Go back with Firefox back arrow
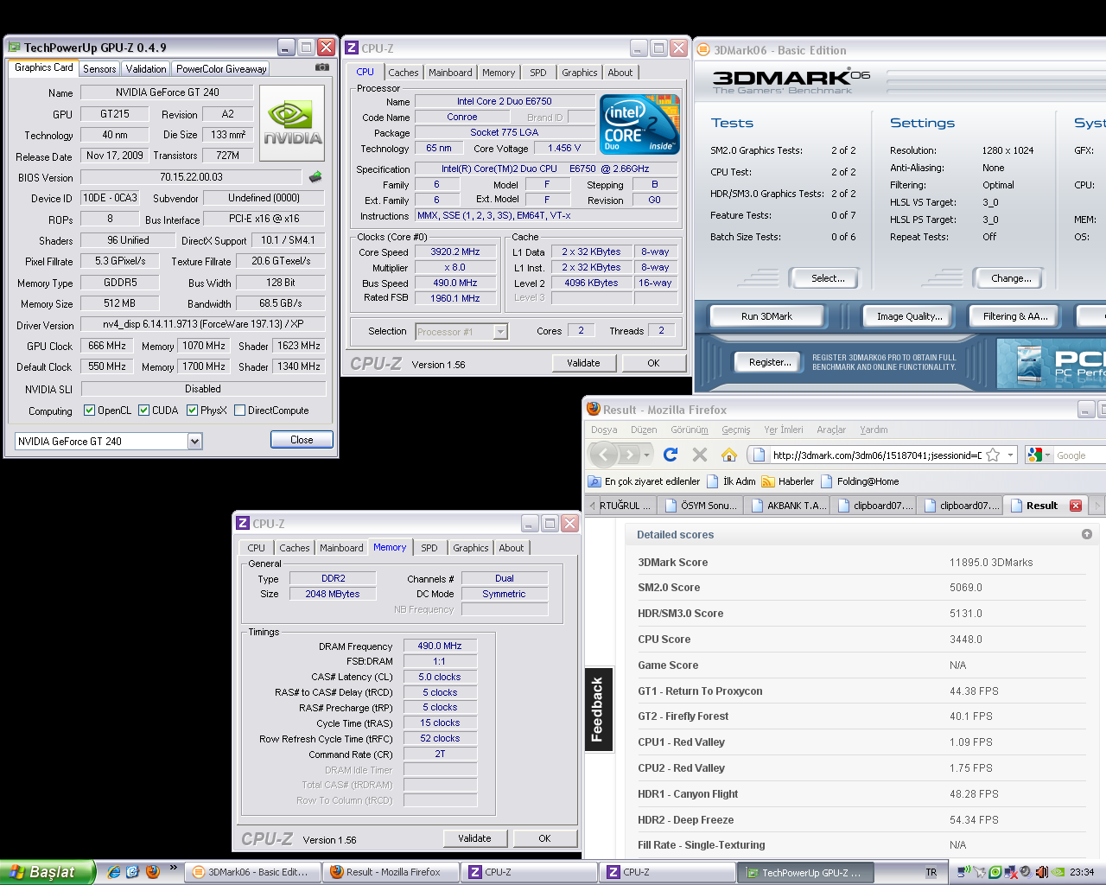Image resolution: width=1106 pixels, height=885 pixels. click(604, 455)
